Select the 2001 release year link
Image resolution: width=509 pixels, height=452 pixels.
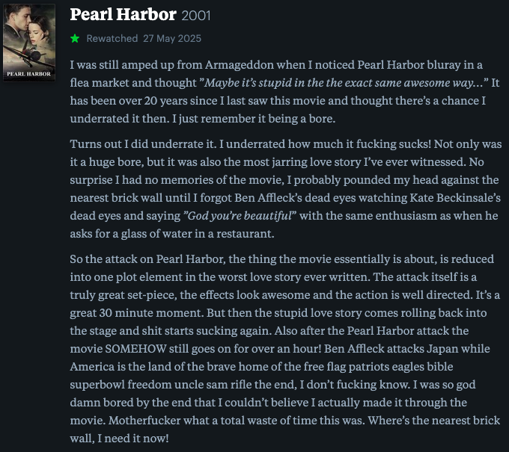click(196, 16)
